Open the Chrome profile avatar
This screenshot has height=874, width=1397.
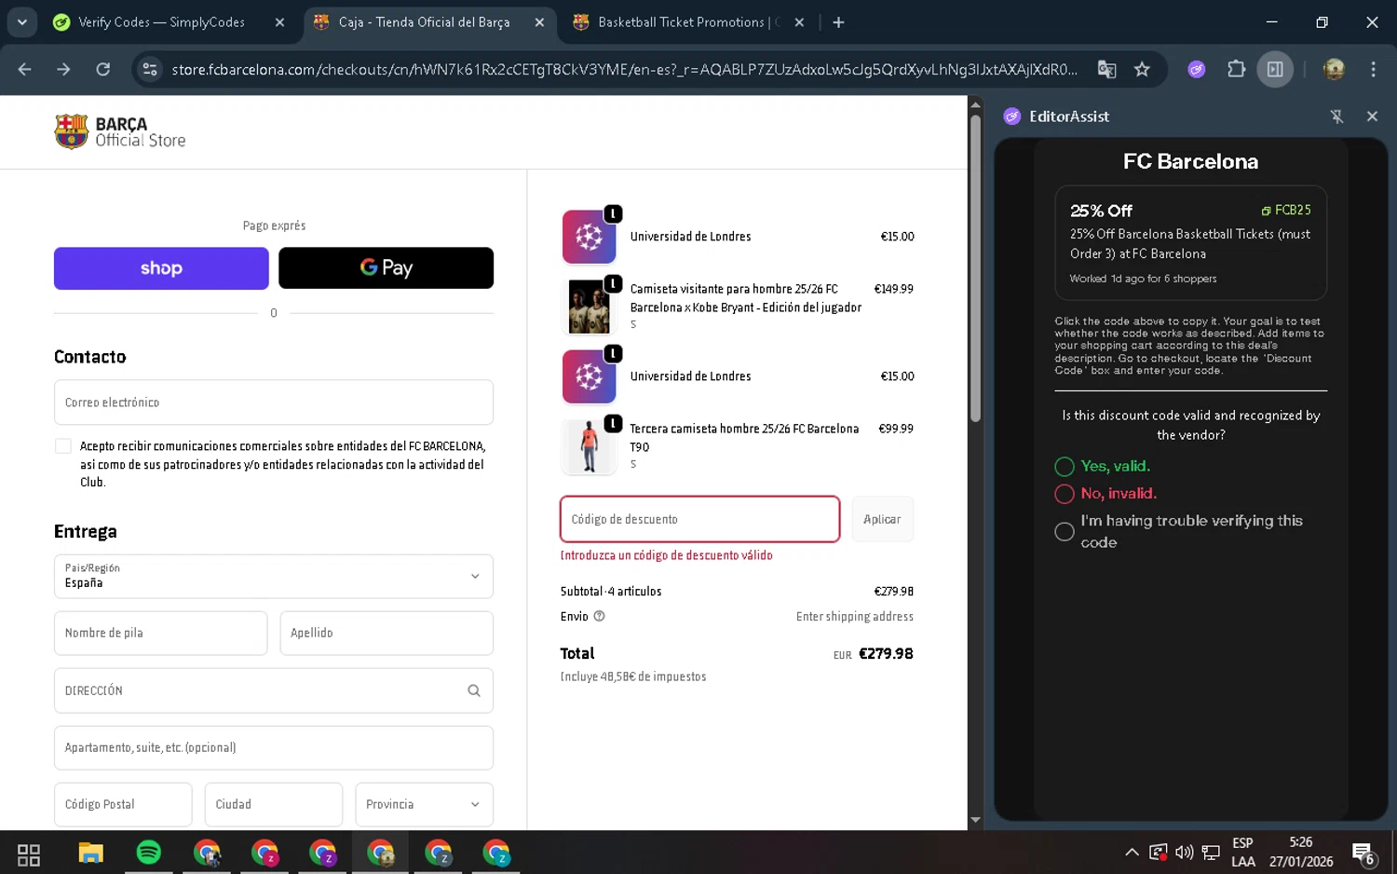[1334, 69]
